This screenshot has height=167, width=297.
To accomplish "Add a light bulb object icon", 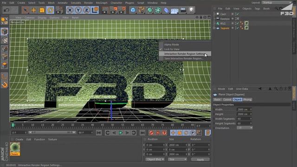I will click(192, 10).
